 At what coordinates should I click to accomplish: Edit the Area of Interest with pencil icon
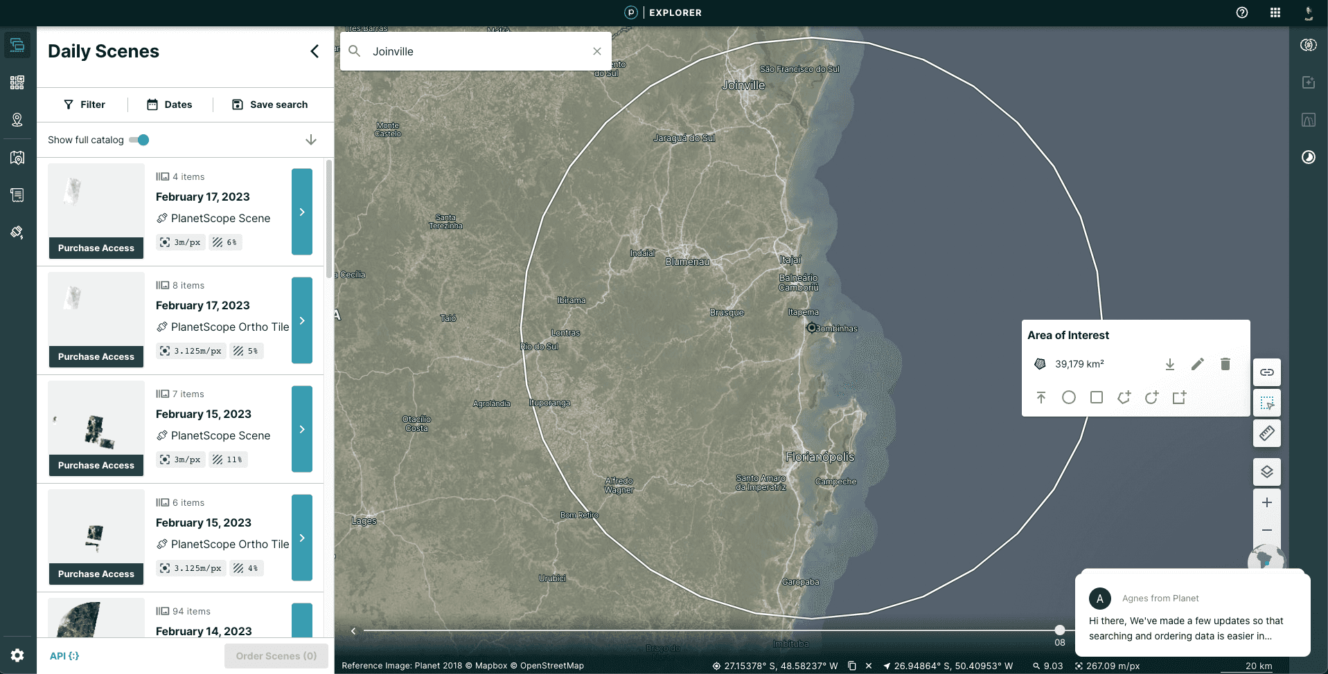1197,364
